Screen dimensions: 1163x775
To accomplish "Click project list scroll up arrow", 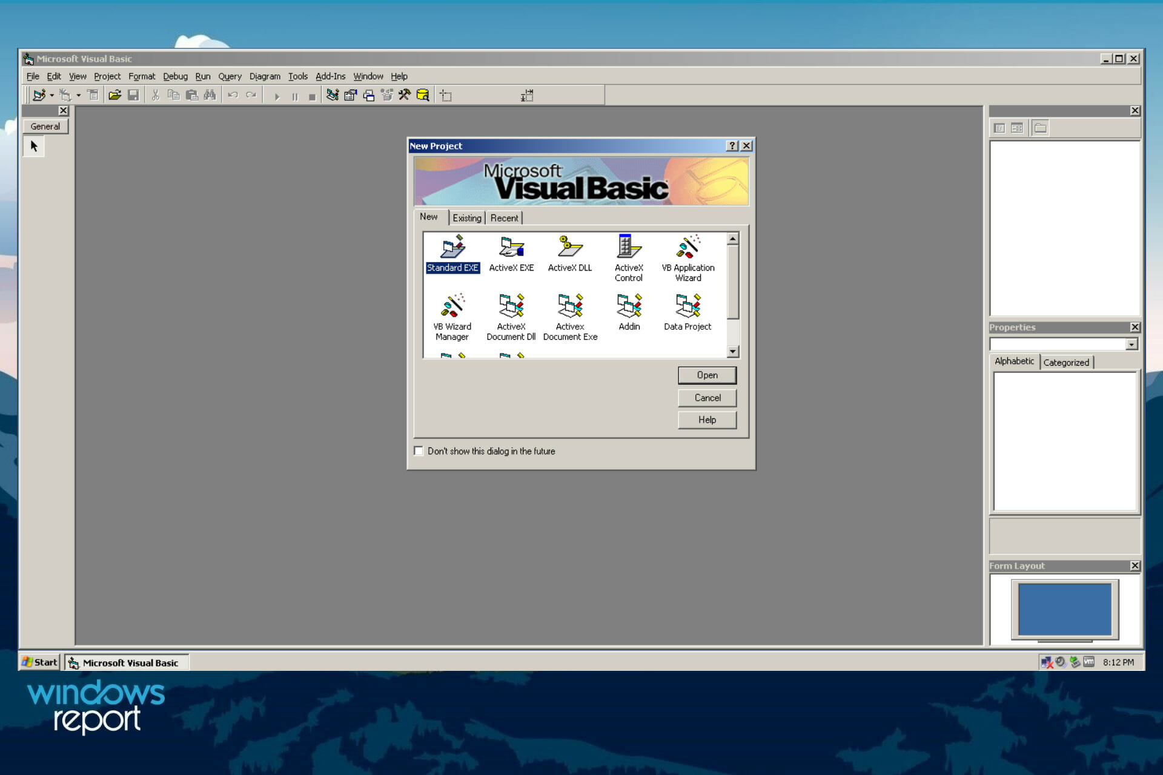I will pos(733,239).
